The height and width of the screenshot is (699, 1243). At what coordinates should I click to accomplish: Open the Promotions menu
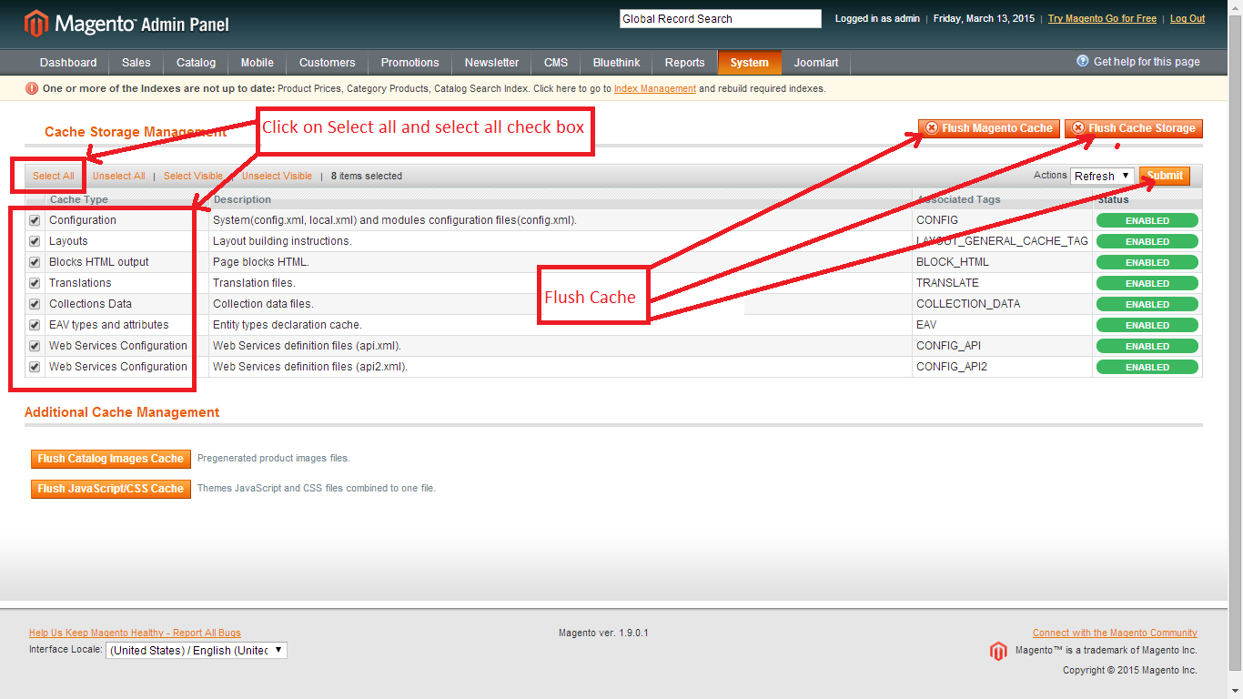coord(409,63)
